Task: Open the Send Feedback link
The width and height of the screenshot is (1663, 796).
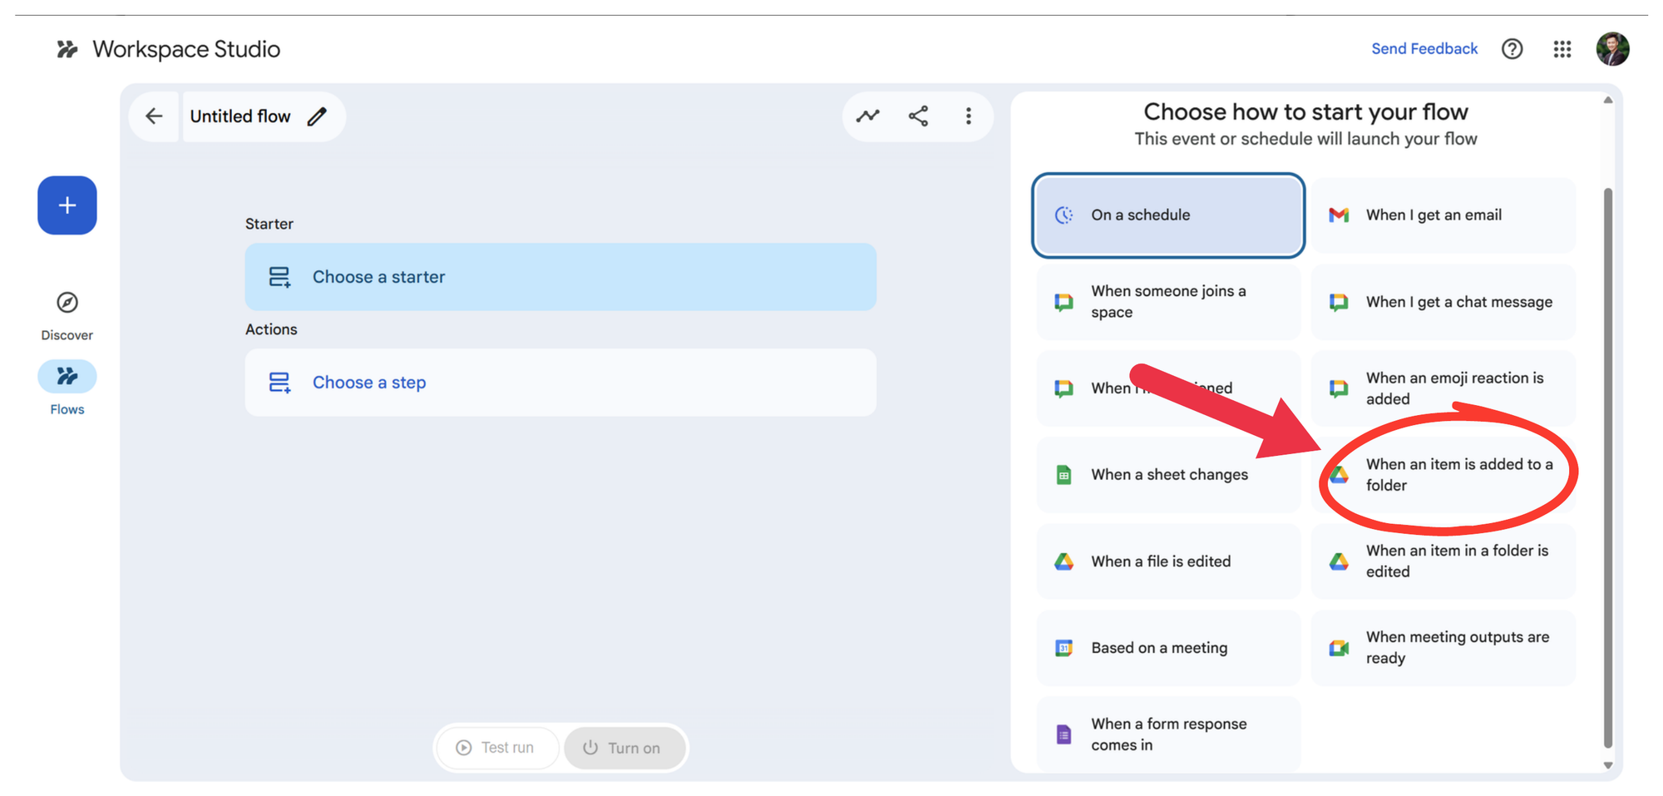Action: click(x=1424, y=49)
